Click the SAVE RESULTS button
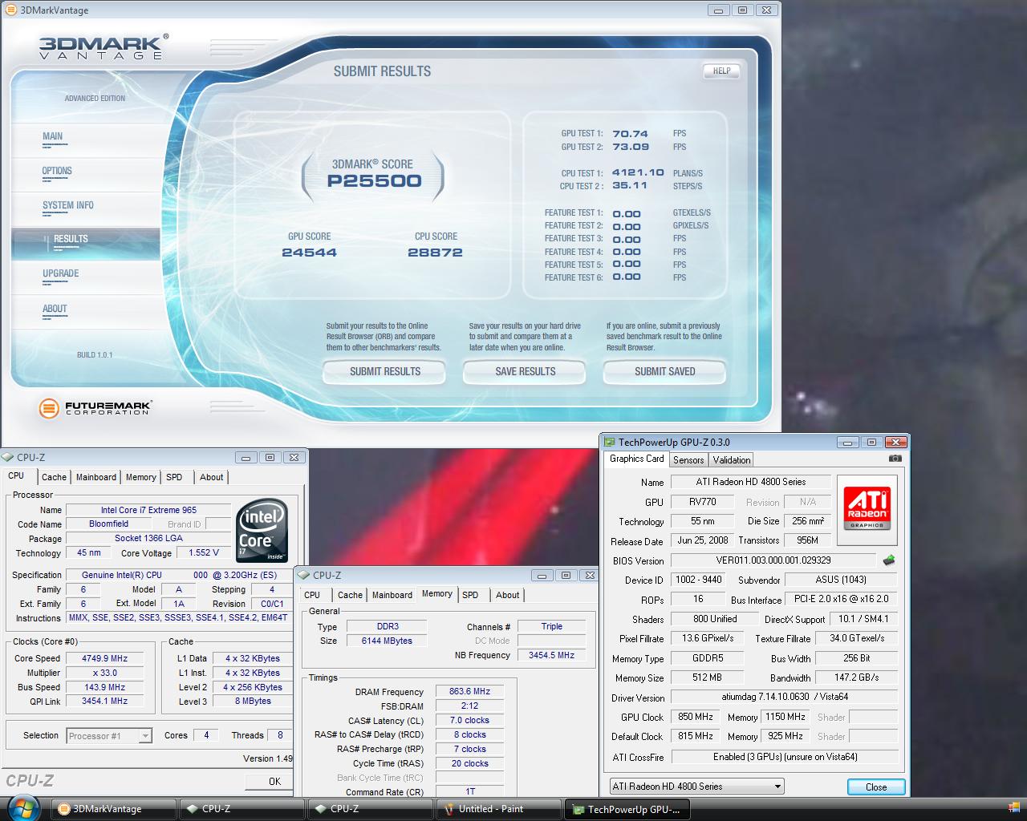This screenshot has height=821, width=1027. [x=526, y=371]
